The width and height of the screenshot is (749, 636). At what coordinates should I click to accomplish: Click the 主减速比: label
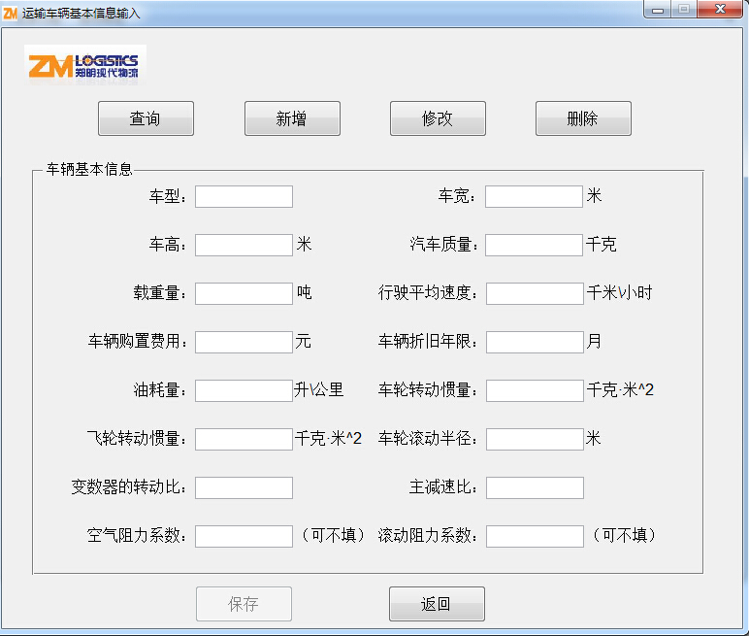pos(443,486)
